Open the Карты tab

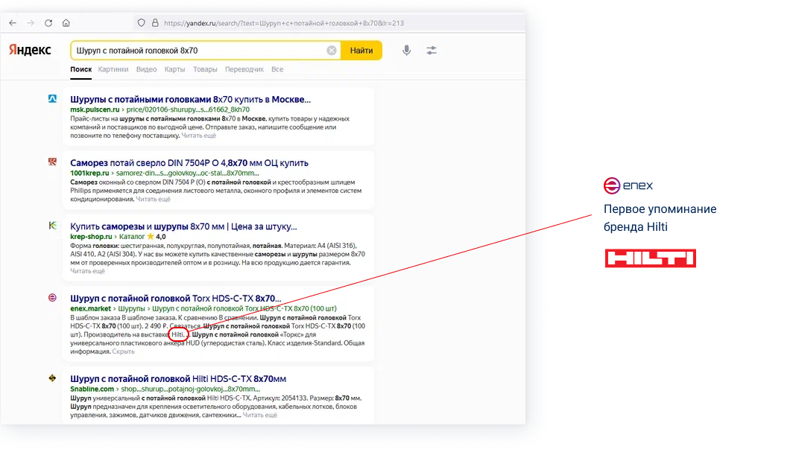point(174,69)
